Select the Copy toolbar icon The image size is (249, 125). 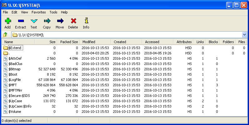pos(47,21)
